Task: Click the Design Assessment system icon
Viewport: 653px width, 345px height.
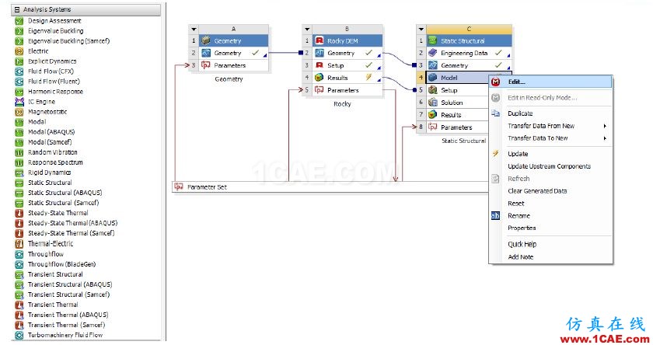Action: pyautogui.click(x=19, y=21)
